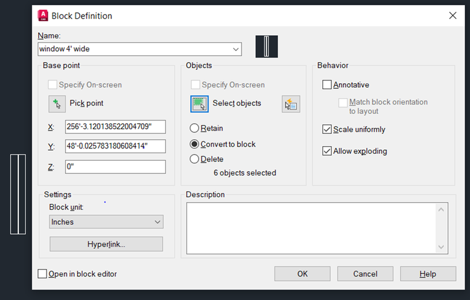The image size is (470, 300).
Task: Click the block preview thumbnail
Action: coord(267,46)
